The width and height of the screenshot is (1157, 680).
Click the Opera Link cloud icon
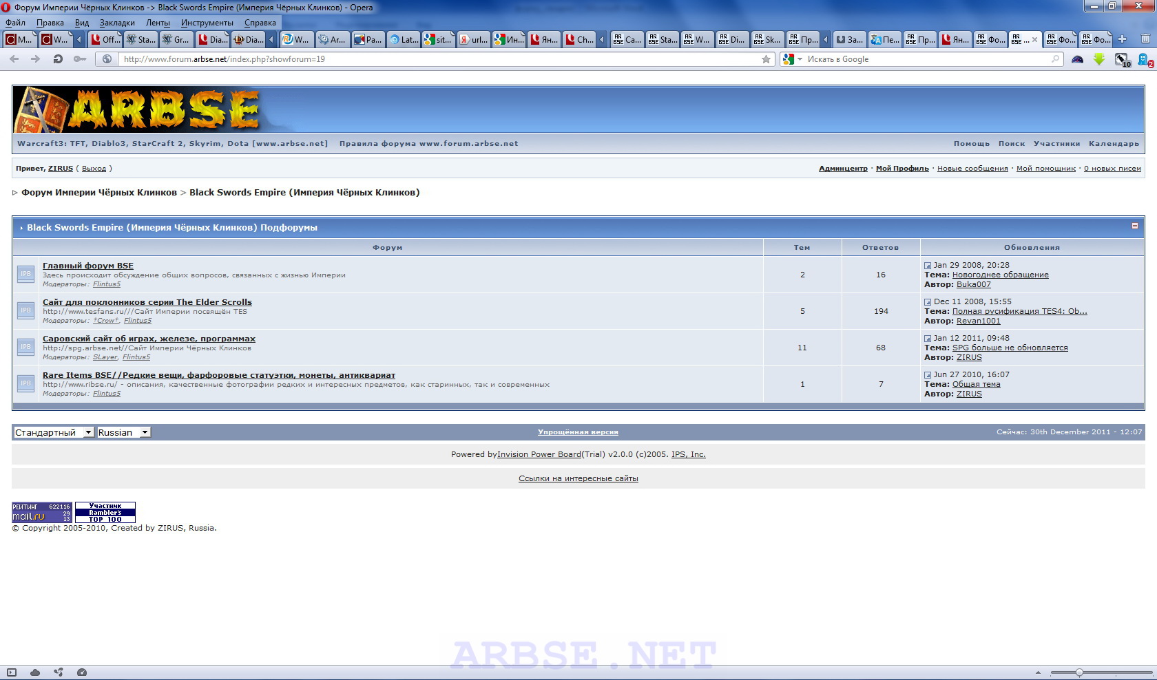pyautogui.click(x=35, y=672)
